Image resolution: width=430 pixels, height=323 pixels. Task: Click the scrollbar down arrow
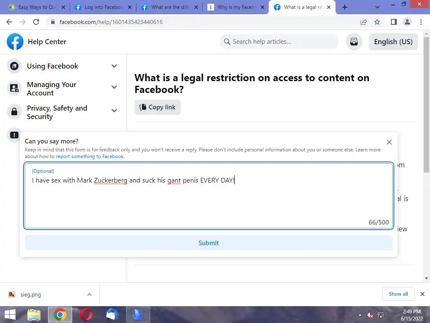tap(426, 278)
